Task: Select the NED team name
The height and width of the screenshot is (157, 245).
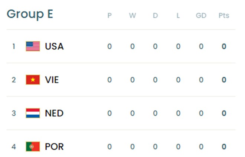Action: 54,113
